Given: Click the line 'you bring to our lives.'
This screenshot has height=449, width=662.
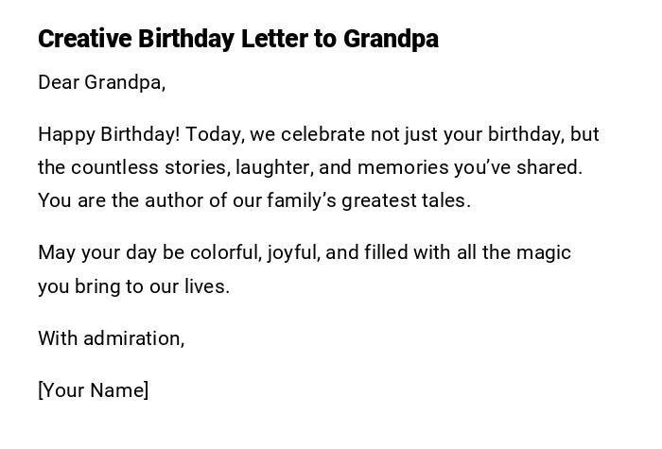Looking at the screenshot, I should click(133, 286).
